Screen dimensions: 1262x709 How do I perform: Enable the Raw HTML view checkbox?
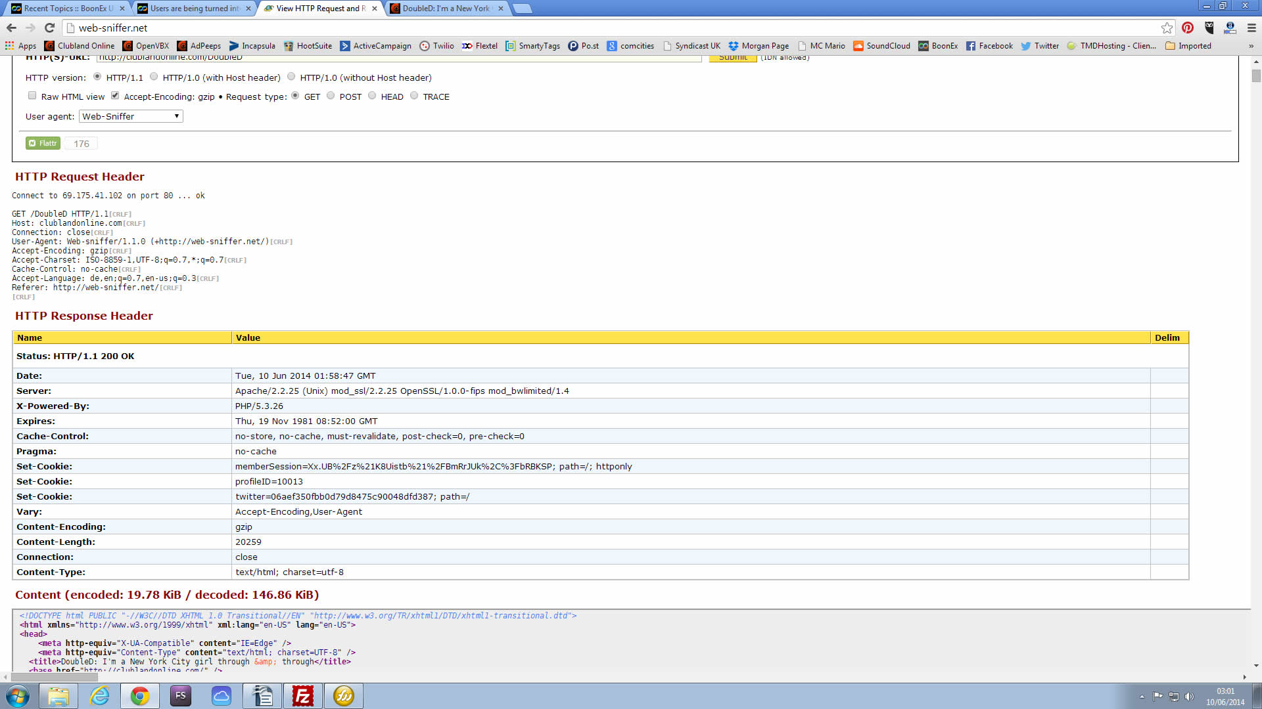32,96
